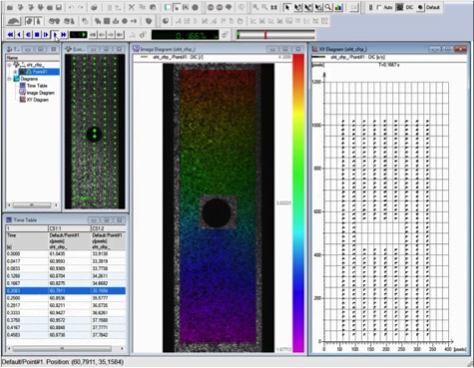Select XY Diagram tree entry
Image resolution: width=474 pixels, height=368 pixels.
(37, 100)
